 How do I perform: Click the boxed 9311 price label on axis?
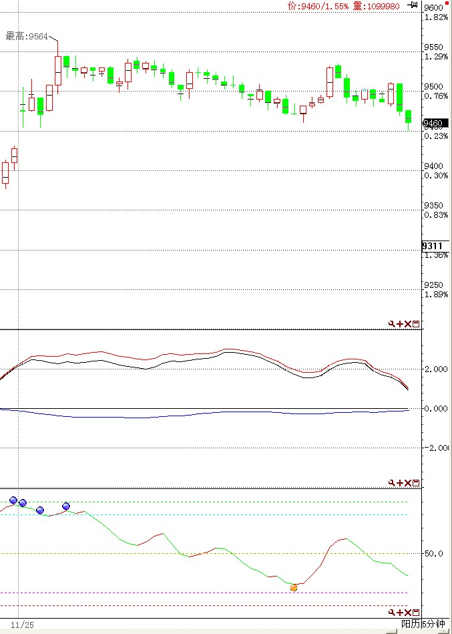[x=432, y=246]
